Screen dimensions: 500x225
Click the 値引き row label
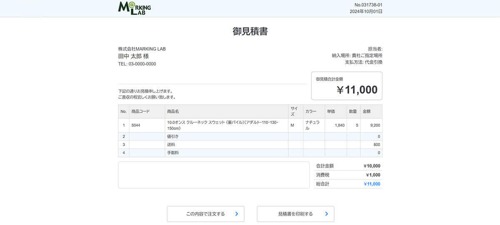click(x=173, y=137)
